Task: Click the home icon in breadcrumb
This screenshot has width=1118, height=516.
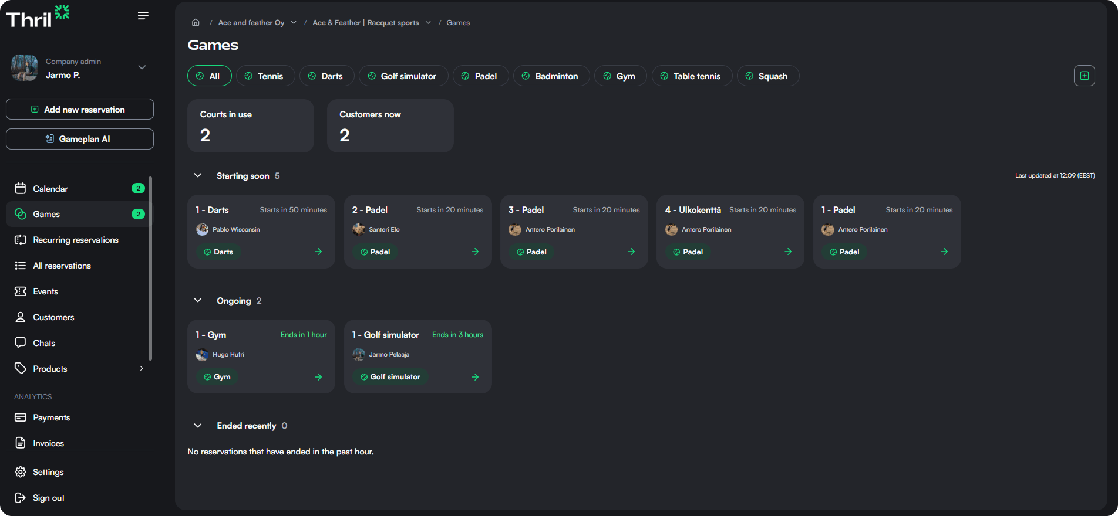Action: coord(196,23)
